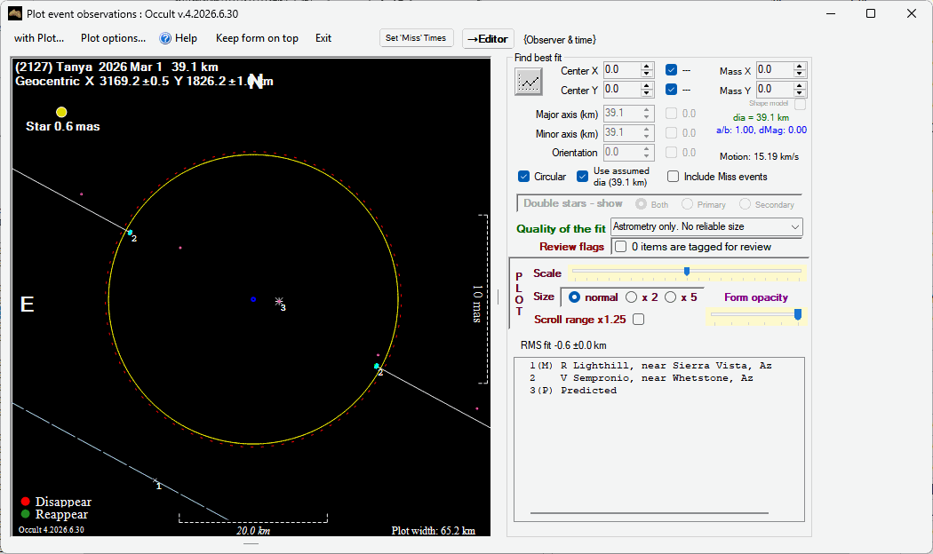
Task: Select the x 2 size radio button
Action: click(x=631, y=297)
